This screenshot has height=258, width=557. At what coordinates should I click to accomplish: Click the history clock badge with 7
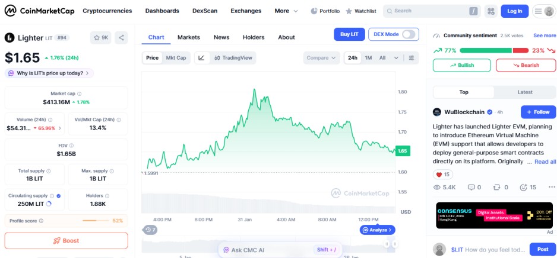(x=150, y=230)
